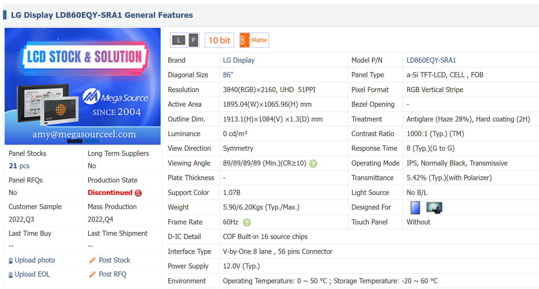The height and width of the screenshot is (289, 539).
Task: Click the luminance value 0 cd/m²
Action: click(x=235, y=134)
